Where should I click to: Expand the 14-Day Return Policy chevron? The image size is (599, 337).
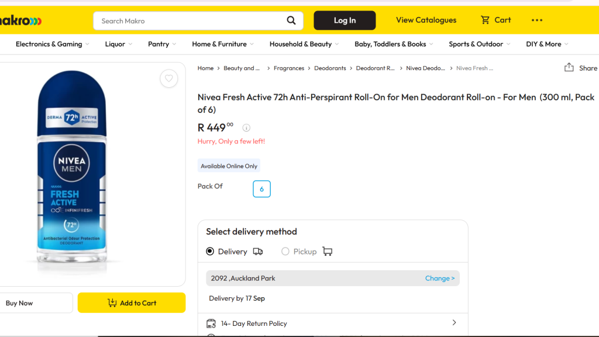454,323
